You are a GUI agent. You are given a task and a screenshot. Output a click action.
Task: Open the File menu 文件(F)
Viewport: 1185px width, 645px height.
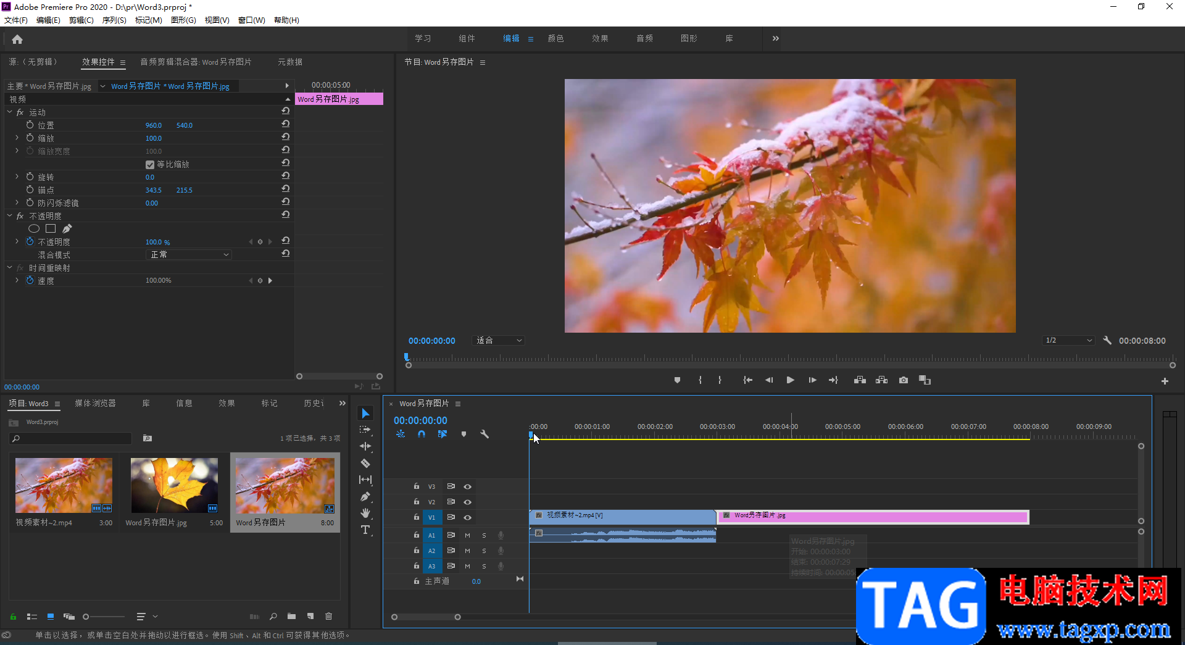point(16,20)
